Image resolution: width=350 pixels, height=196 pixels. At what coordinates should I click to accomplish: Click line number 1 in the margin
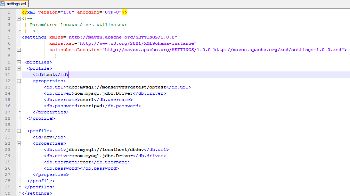tap(9, 12)
